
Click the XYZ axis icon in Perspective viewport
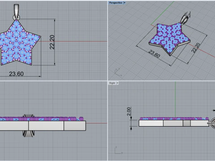pos(118,72)
